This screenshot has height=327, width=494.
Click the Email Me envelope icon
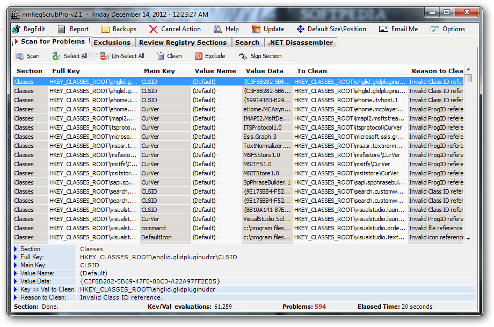[383, 29]
